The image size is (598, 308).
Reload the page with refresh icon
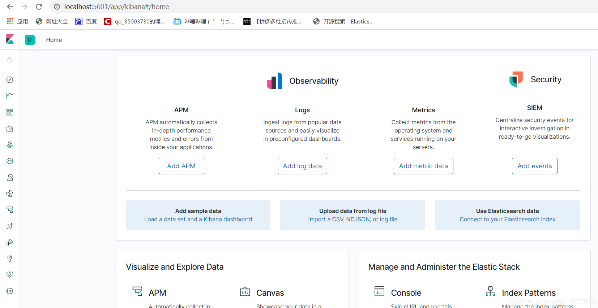coord(39,6)
